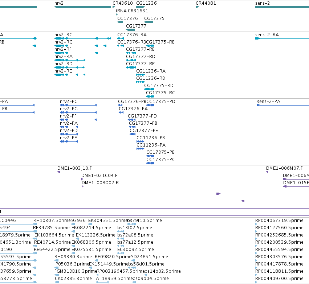Image resolution: width=309 pixels, height=284 pixels.
Task: Select transcript CG17375-RC
Action: [x=160, y=93]
